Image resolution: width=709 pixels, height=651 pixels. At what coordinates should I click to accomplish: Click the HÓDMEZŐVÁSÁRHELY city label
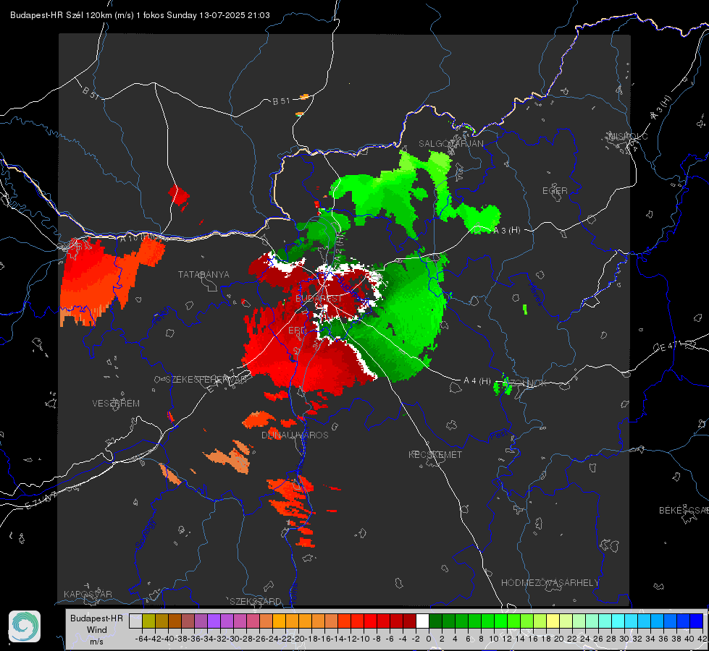coord(550,583)
